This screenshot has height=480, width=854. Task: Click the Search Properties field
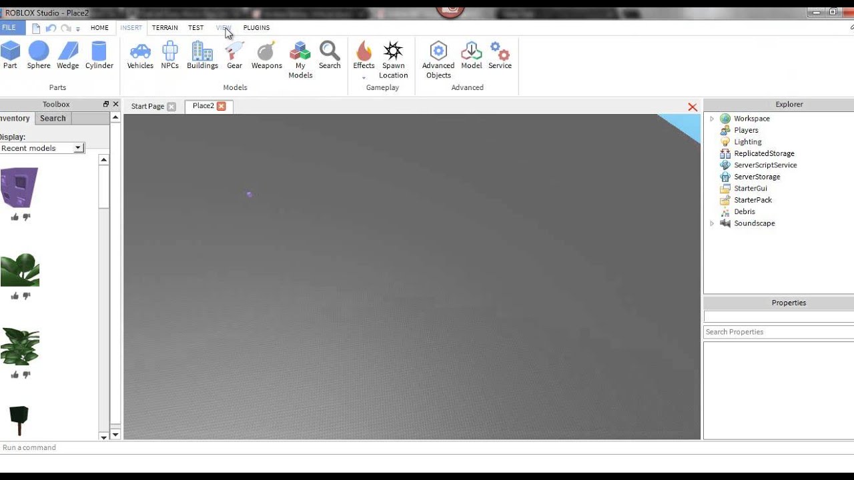pos(779,332)
